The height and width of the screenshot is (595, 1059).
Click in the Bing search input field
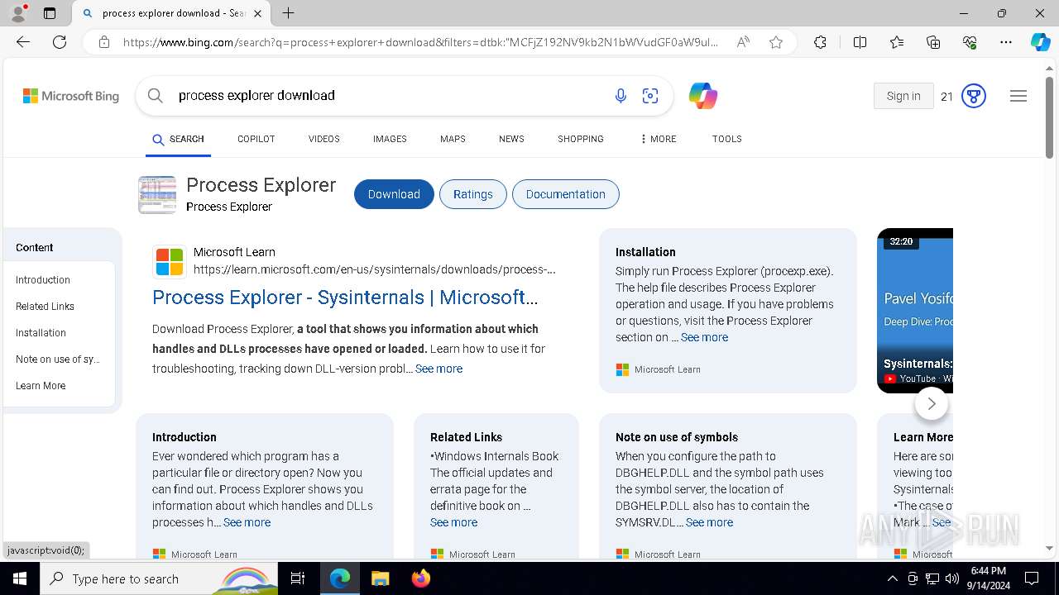pyautogui.click(x=389, y=96)
